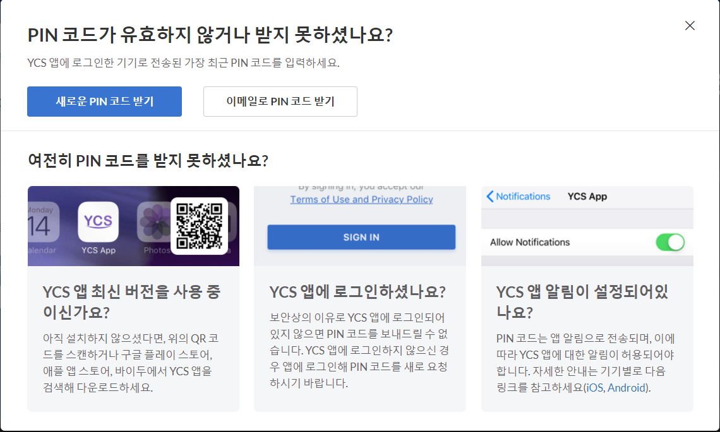Click the SIGN IN button in illustration
Screen dimensions: 720x432
pyautogui.click(x=361, y=237)
